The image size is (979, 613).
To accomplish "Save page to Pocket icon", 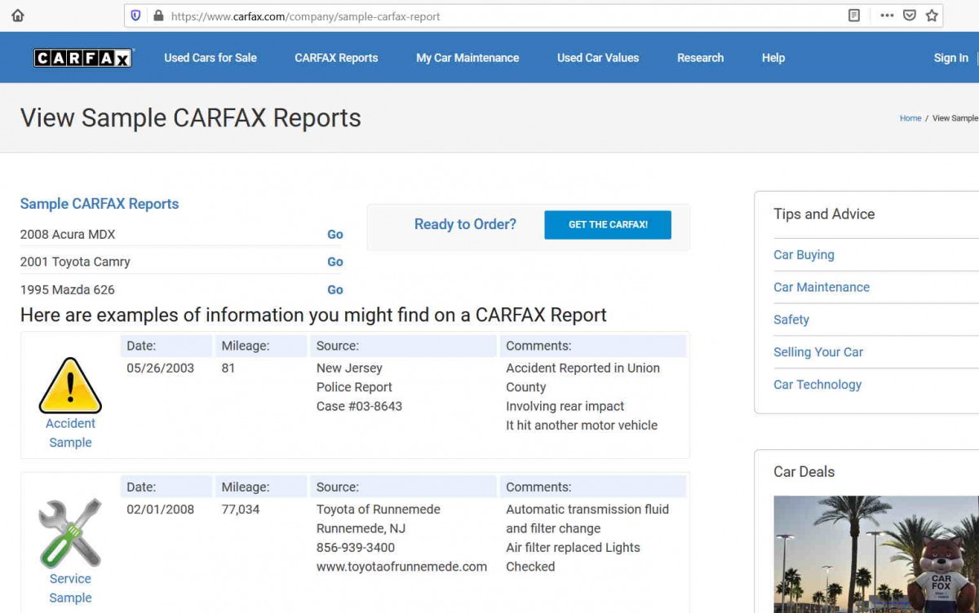I will click(909, 15).
